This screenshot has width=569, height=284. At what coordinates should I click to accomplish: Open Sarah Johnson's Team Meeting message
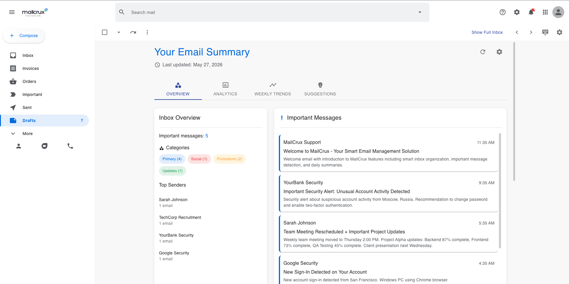(389, 234)
